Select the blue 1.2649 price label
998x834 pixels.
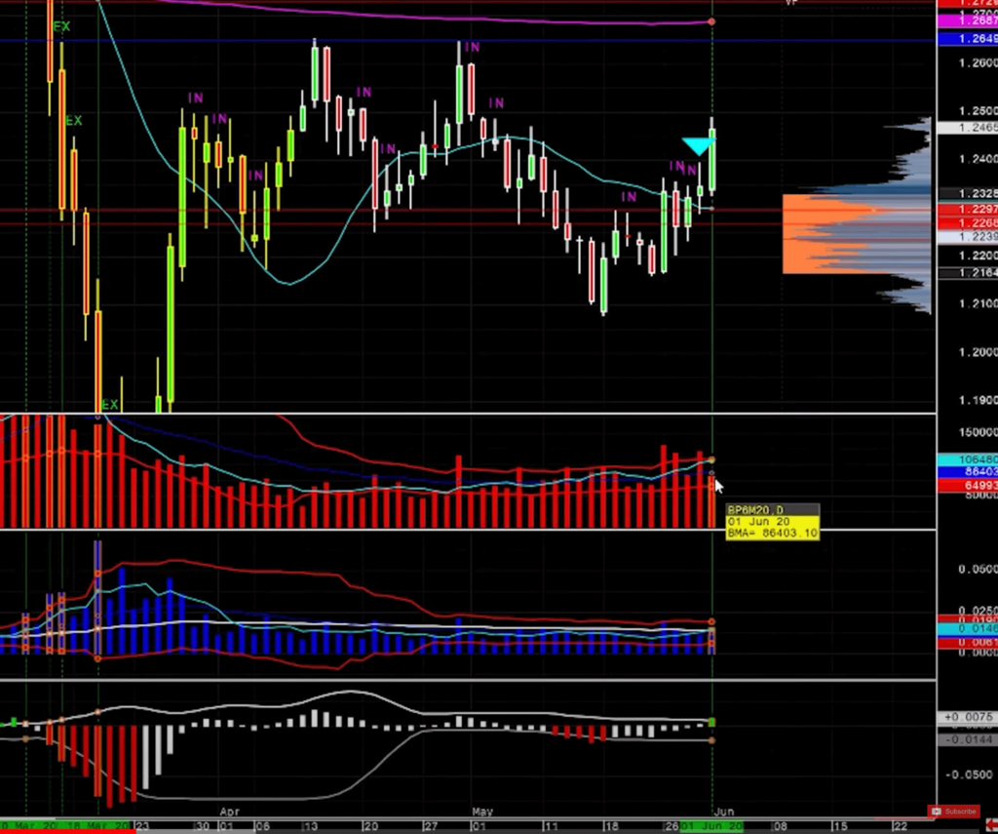(x=966, y=39)
